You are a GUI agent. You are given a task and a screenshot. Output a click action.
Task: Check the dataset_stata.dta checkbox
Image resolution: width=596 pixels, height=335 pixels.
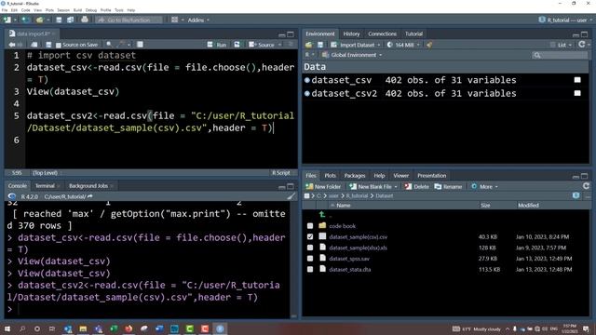point(310,269)
